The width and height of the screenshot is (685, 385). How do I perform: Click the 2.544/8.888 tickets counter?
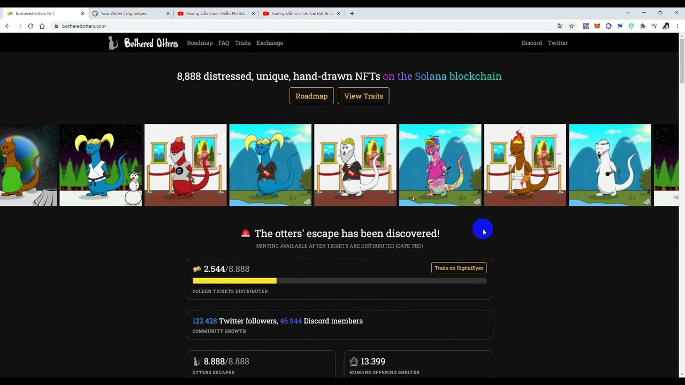(226, 269)
